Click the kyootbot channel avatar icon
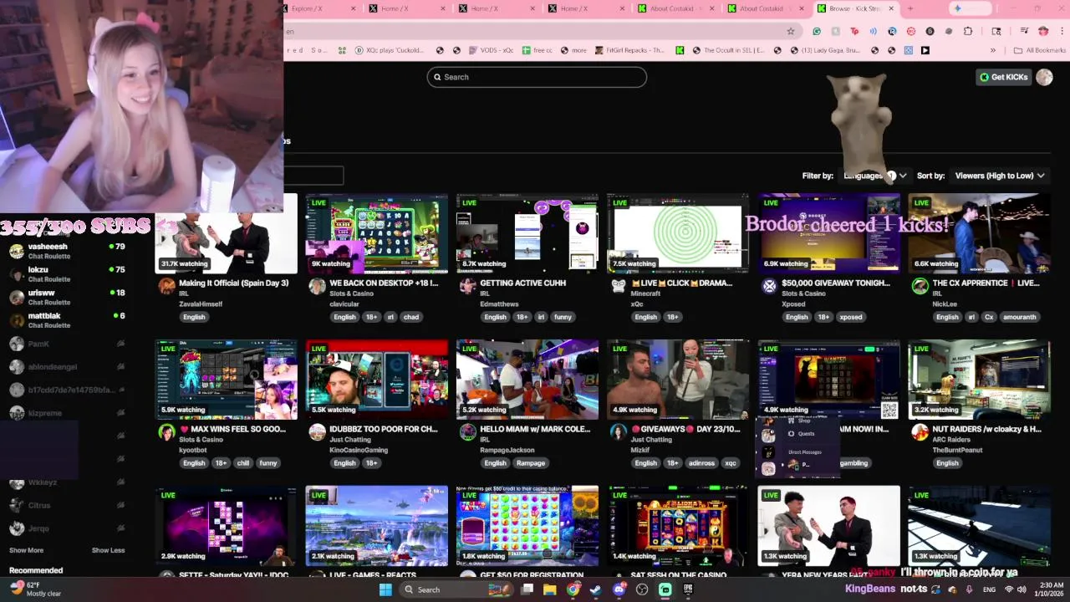This screenshot has width=1070, height=602. click(167, 432)
